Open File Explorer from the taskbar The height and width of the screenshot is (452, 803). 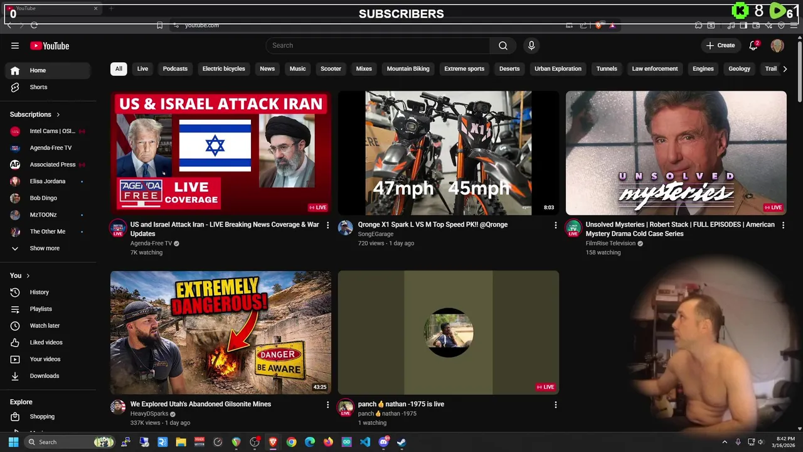point(181,442)
